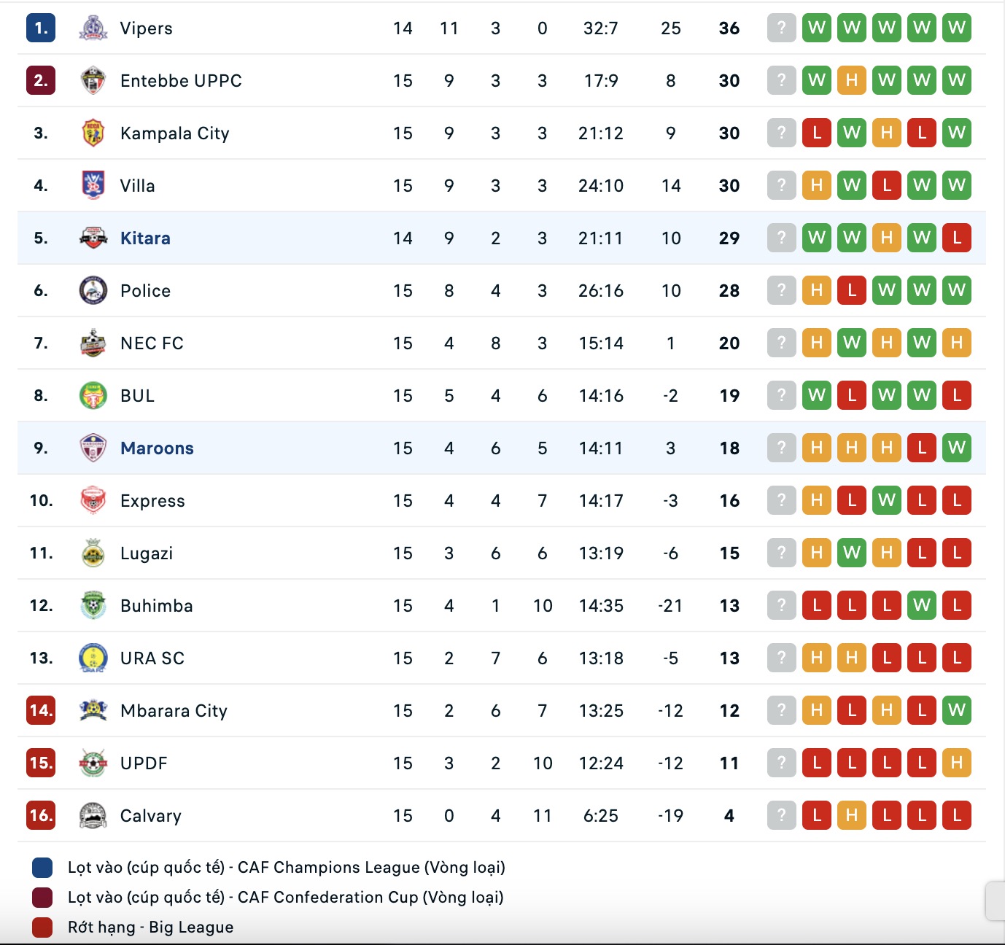Click the Vipers club crest icon
The image size is (1005, 945).
pyautogui.click(x=93, y=28)
